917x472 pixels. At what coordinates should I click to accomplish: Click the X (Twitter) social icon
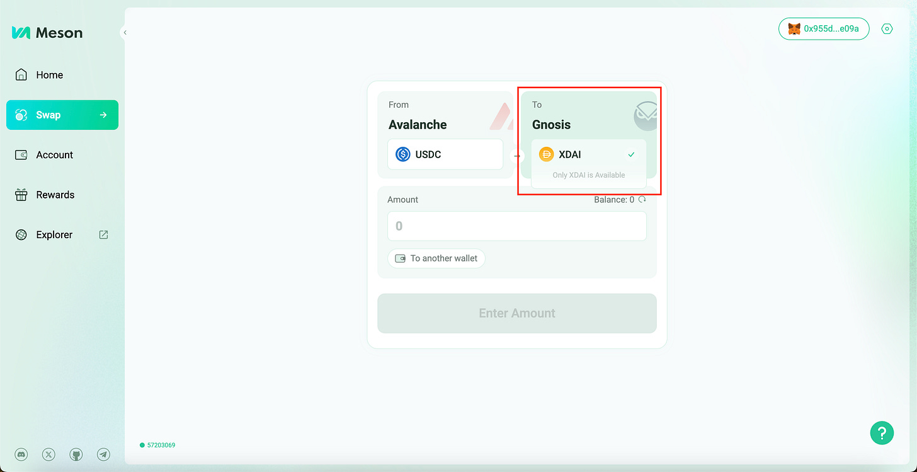pos(48,454)
